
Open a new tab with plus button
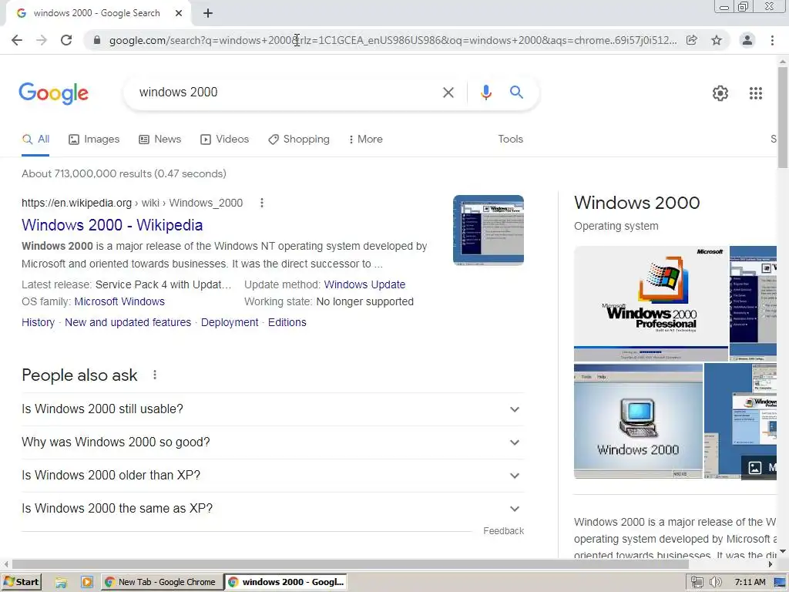[x=208, y=13]
